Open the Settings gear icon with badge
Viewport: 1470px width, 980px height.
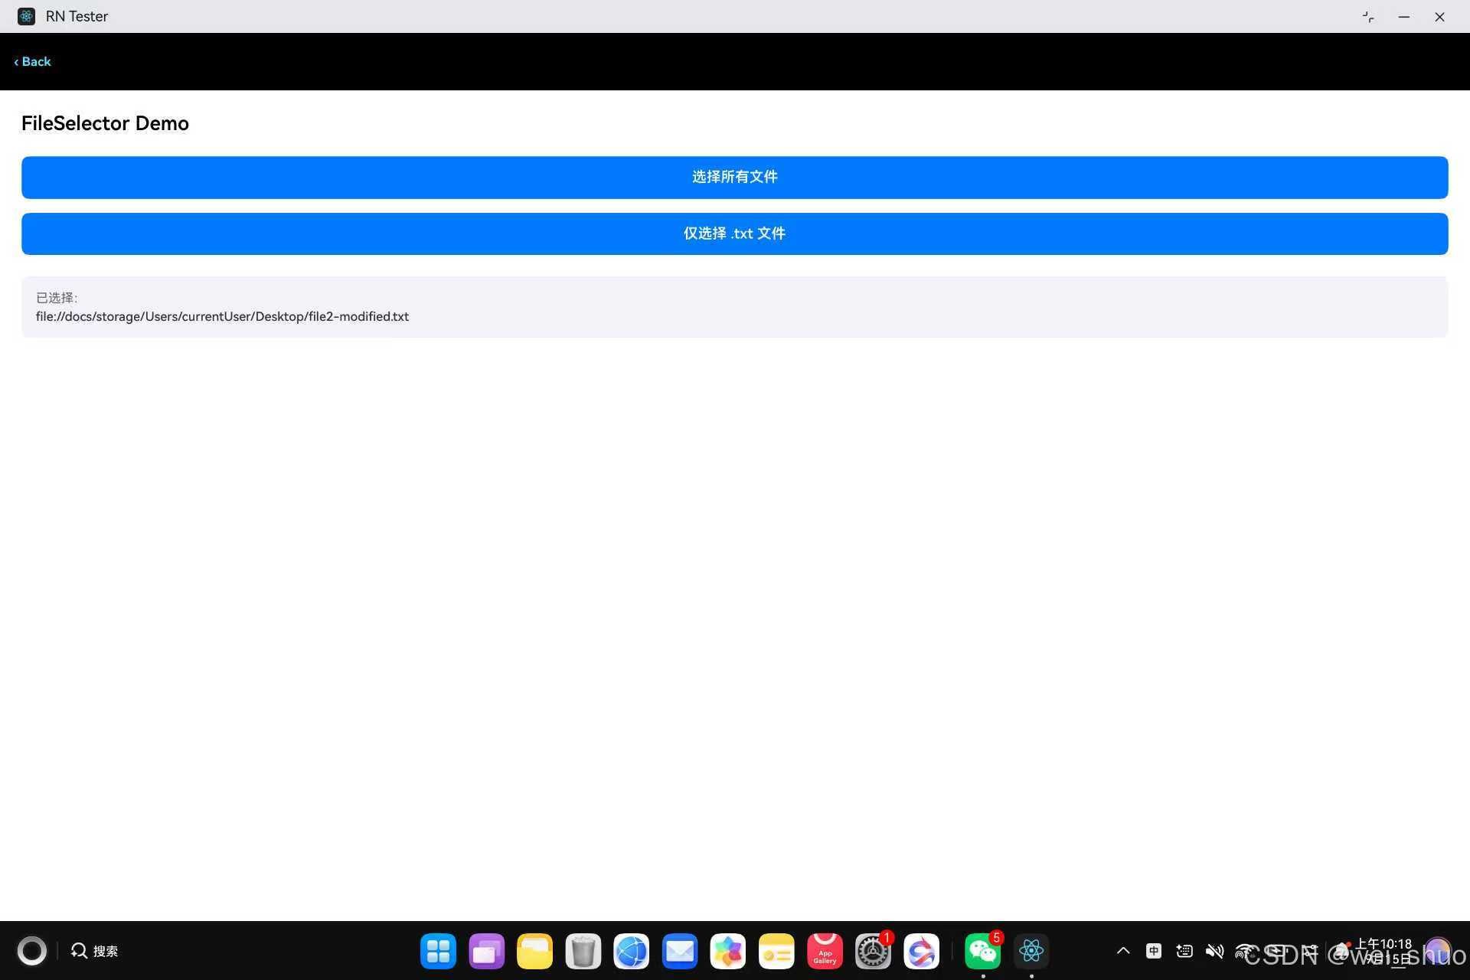point(873,952)
